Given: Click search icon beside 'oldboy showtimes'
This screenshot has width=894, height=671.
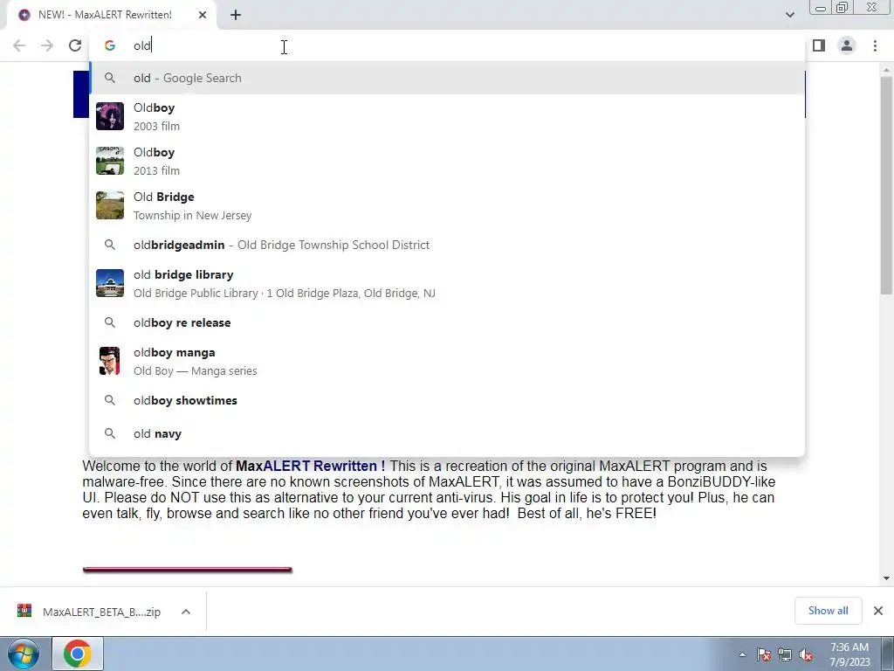Looking at the screenshot, I should point(109,400).
